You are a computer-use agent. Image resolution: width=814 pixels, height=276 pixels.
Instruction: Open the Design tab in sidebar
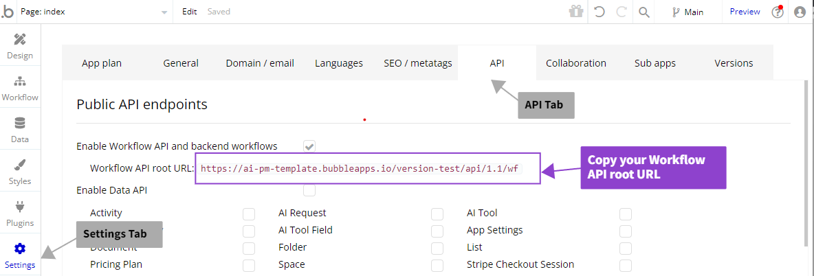click(20, 45)
